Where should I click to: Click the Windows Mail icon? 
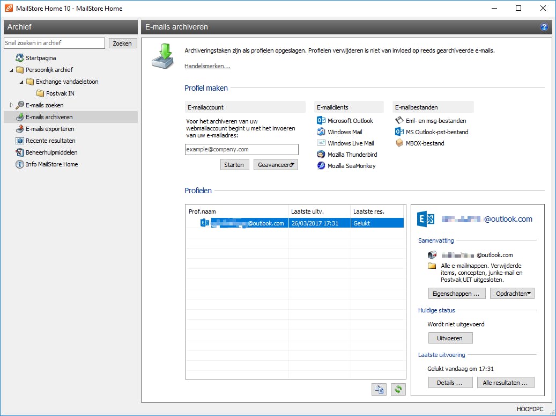pyautogui.click(x=321, y=132)
